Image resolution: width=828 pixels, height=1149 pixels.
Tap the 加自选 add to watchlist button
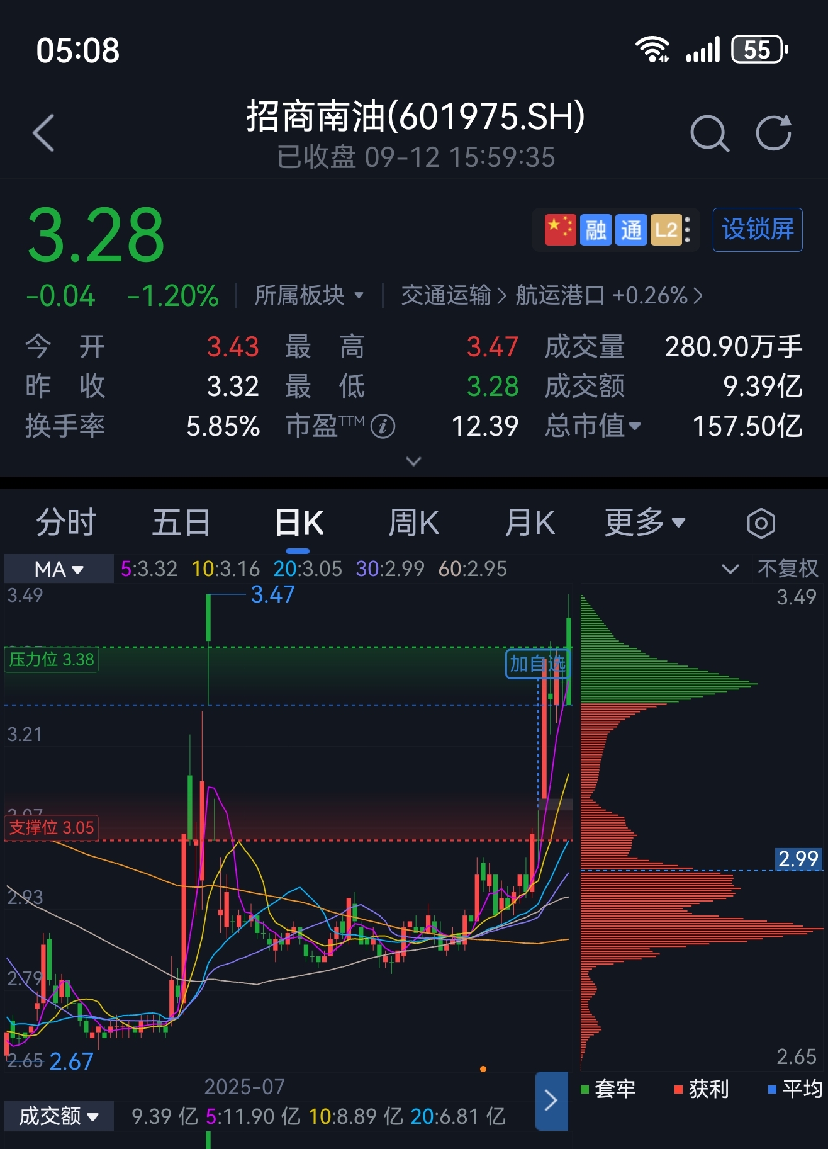coord(538,664)
